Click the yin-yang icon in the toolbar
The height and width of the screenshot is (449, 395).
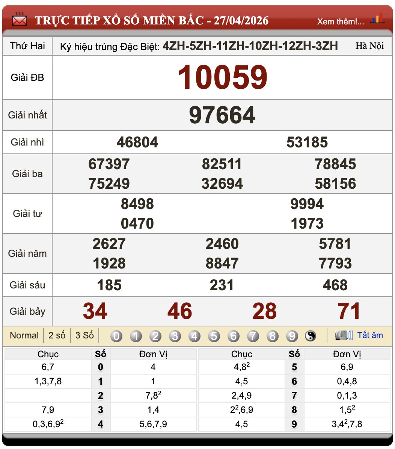point(311,336)
